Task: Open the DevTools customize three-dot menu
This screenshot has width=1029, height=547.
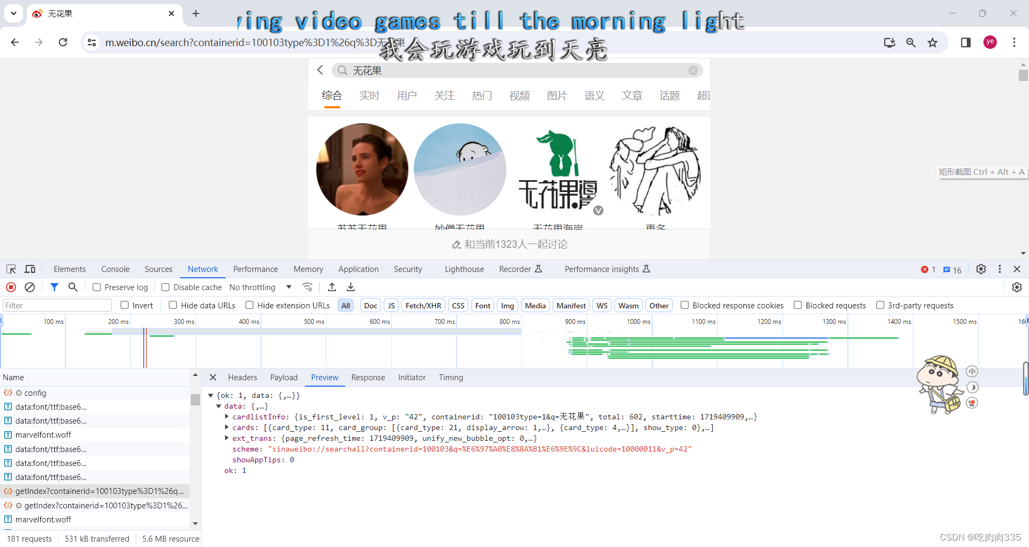Action: [x=1000, y=269]
